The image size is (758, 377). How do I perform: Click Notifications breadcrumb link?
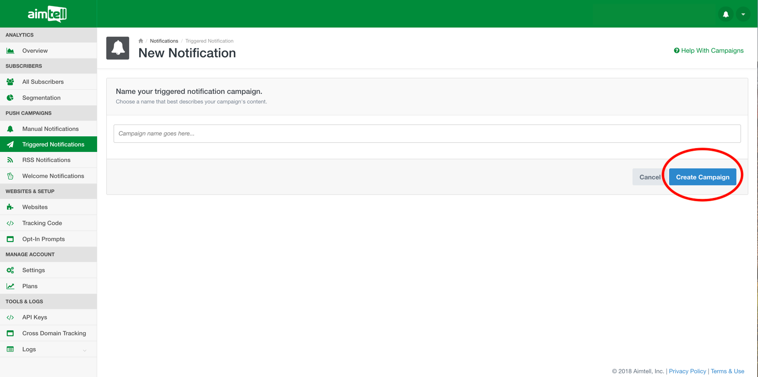164,41
